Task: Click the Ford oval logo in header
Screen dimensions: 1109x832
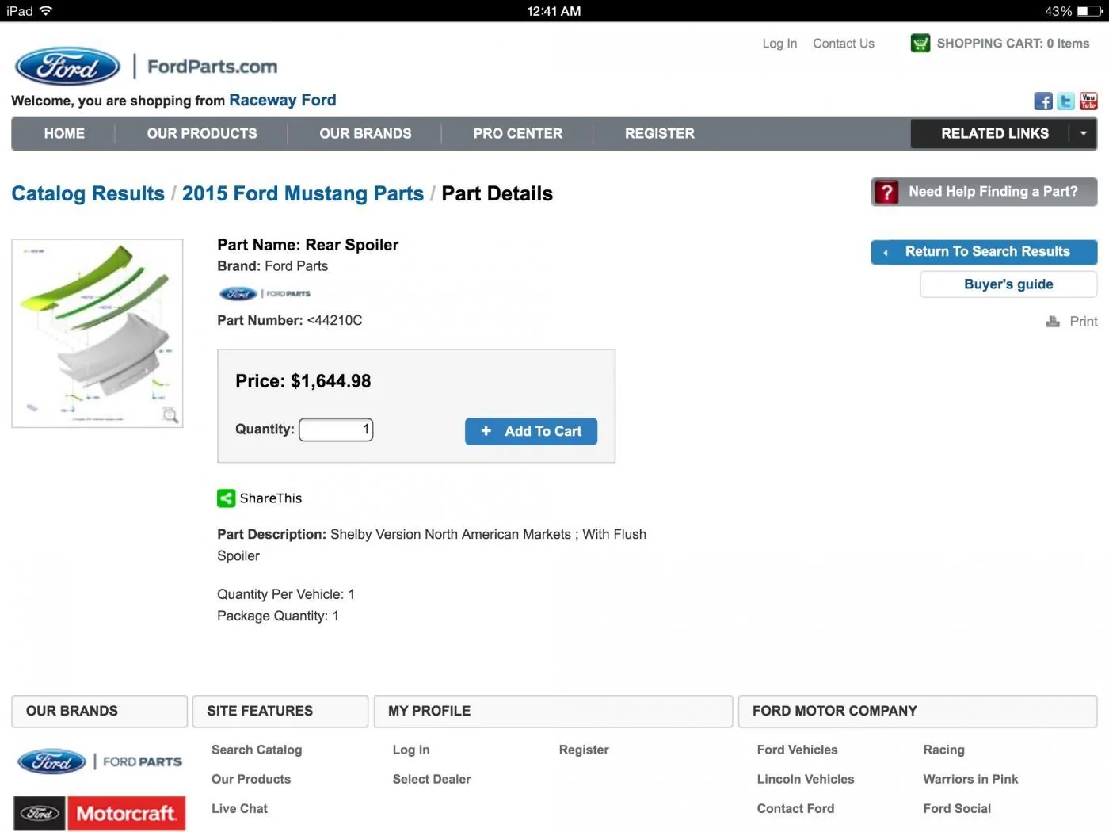Action: (x=68, y=67)
